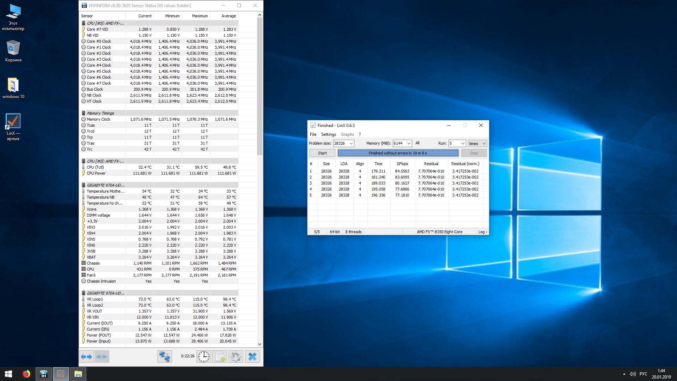
Task: Launch Firefox from the taskbar
Action: 26,374
